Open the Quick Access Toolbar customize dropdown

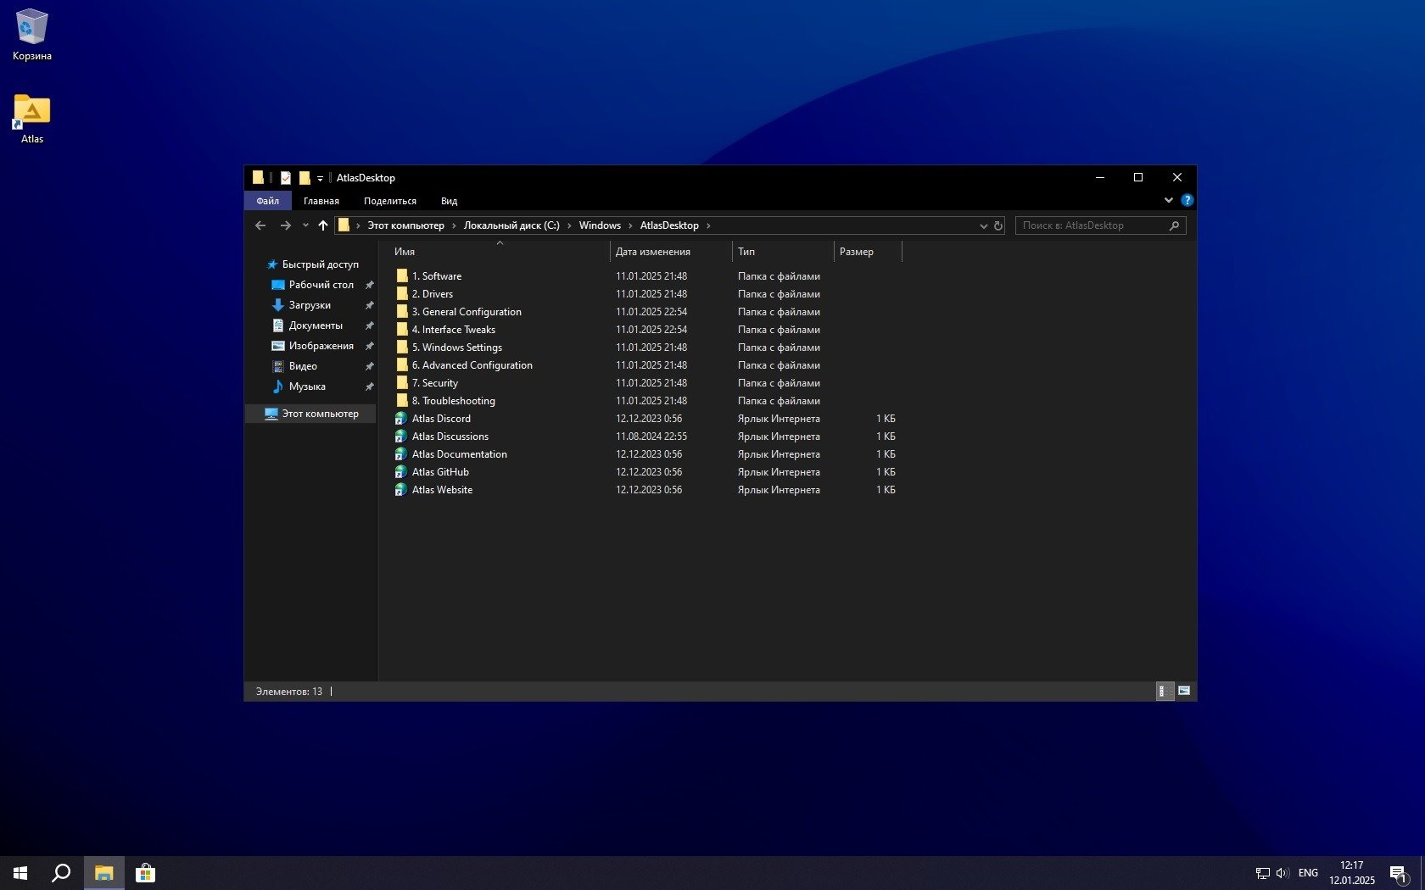320,179
